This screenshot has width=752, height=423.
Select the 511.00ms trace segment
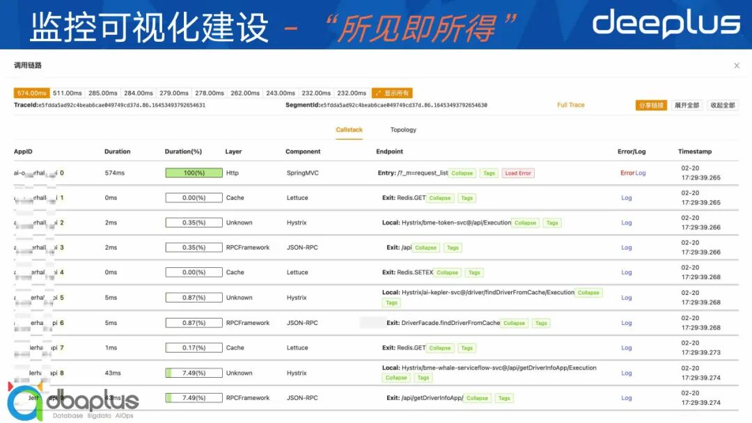[67, 93]
